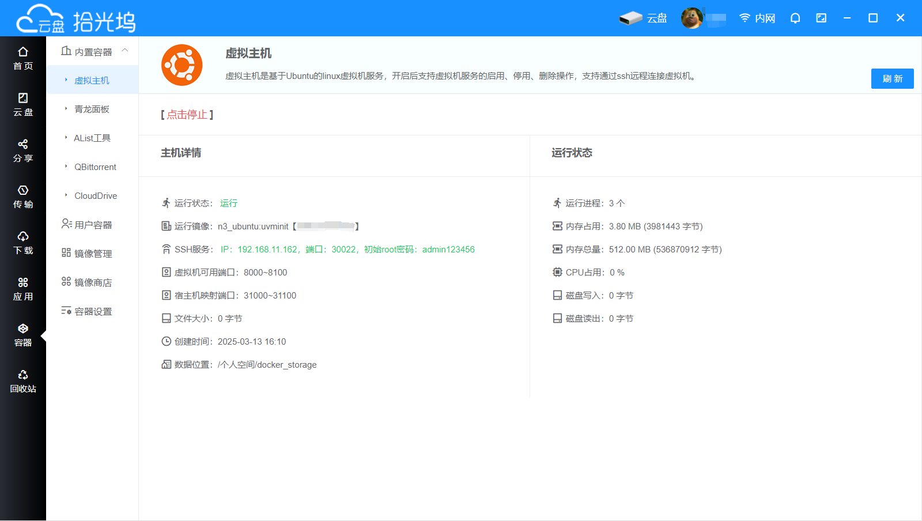The height and width of the screenshot is (521, 922).
Task: Open the user avatar profile
Action: [691, 18]
